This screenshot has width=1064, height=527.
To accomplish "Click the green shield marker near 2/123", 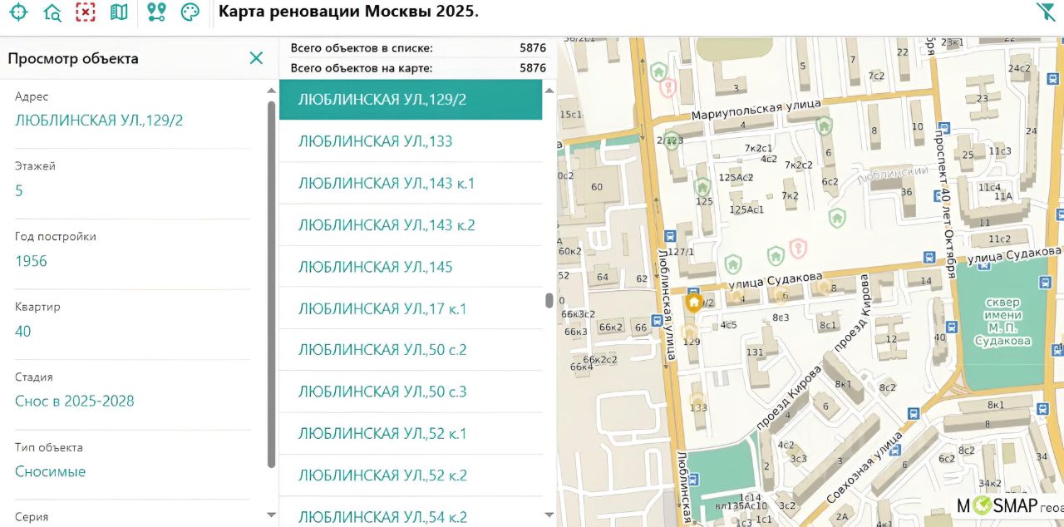I will [672, 140].
